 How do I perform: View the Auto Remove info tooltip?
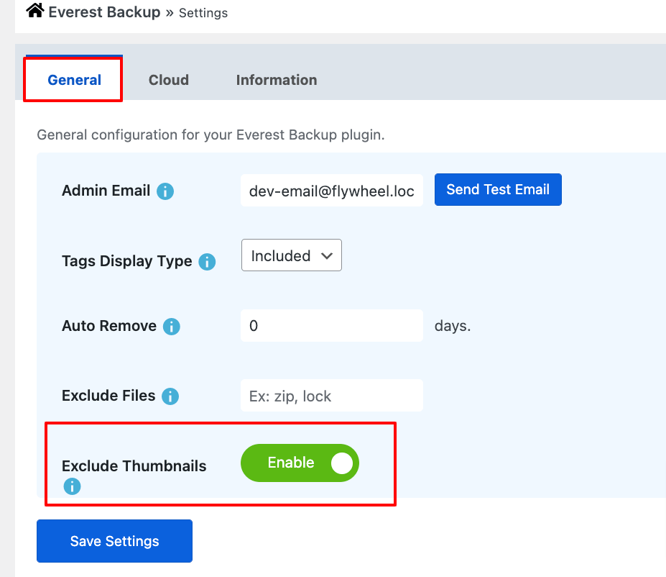(x=171, y=327)
